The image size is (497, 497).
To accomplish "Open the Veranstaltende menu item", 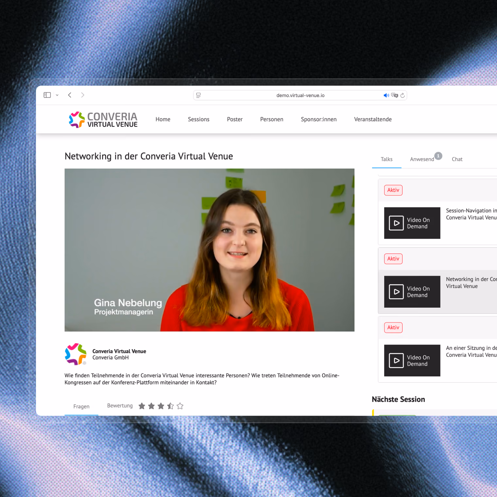I will 373,119.
